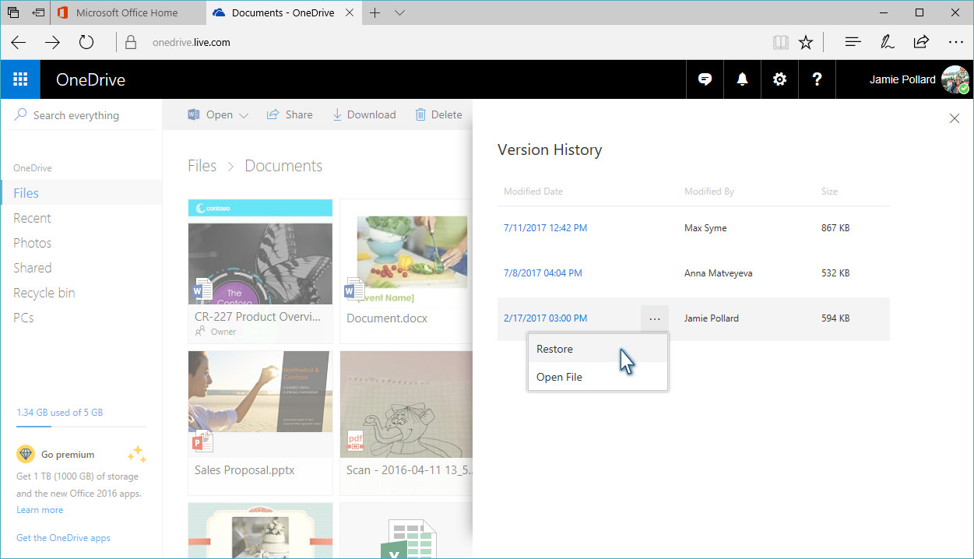Select Restore from the version menu
Viewport: 974px width, 559px height.
click(554, 348)
